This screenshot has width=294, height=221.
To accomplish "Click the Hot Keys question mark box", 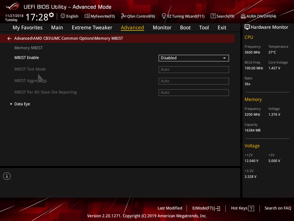I will click(251, 208).
